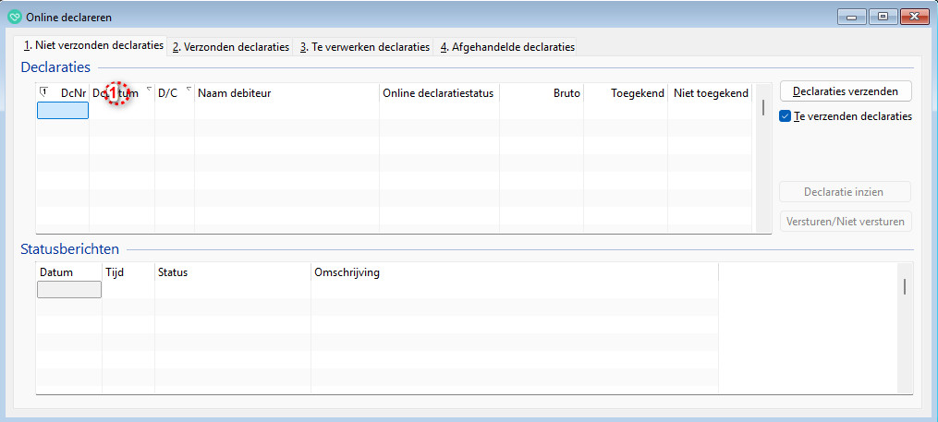The image size is (938, 422).
Task: Click the Declaratie inzien button
Action: [x=845, y=192]
